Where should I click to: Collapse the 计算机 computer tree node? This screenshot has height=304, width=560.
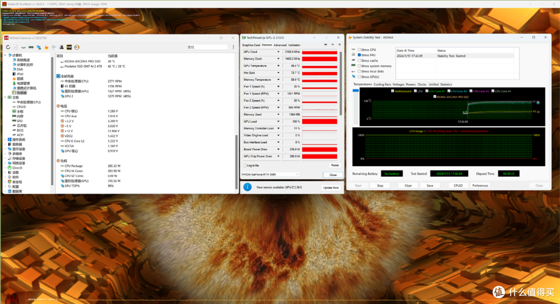point(5,55)
